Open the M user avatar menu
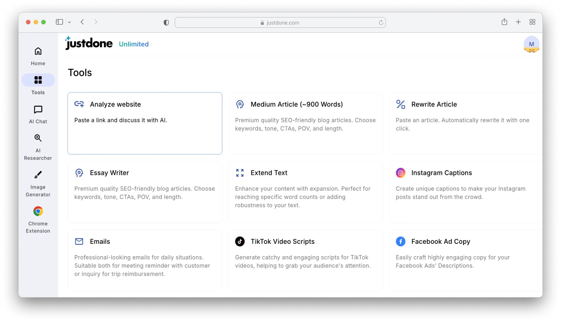The height and width of the screenshot is (322, 561). tap(531, 44)
